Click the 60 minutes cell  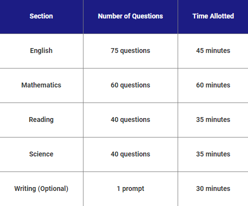[x=213, y=85]
